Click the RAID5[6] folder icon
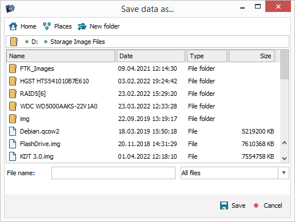Image resolution: width=295 pixels, height=222 pixels. pyautogui.click(x=13, y=94)
